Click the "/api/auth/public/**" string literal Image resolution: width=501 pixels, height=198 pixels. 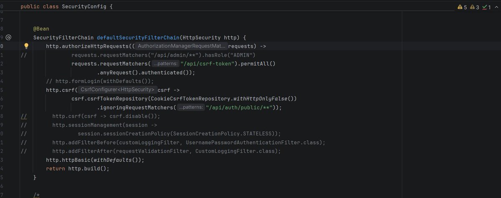(239, 107)
